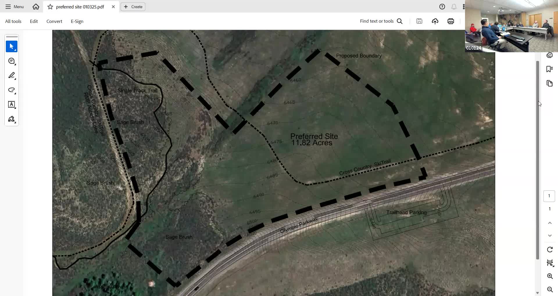This screenshot has height=296, width=558.
Task: Open the Menu hamburger button
Action: point(15,7)
